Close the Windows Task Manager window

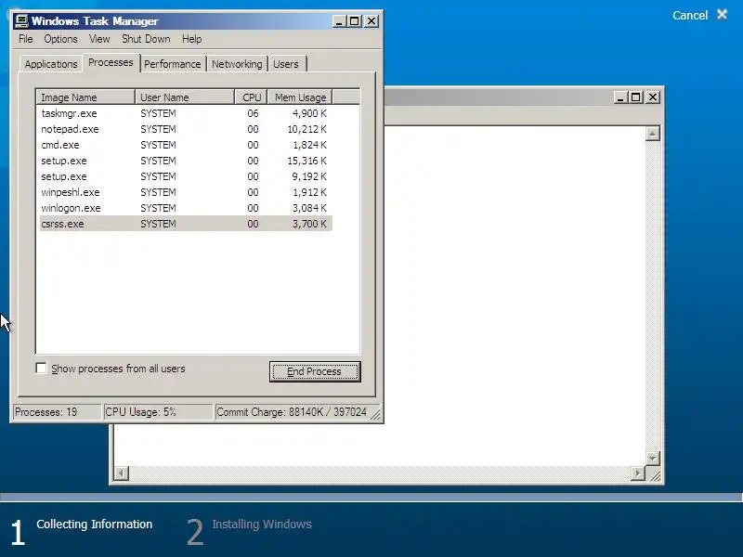371,20
